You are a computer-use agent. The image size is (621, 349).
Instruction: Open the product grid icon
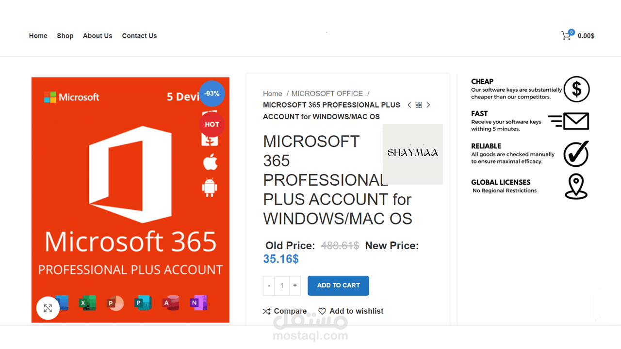click(419, 105)
